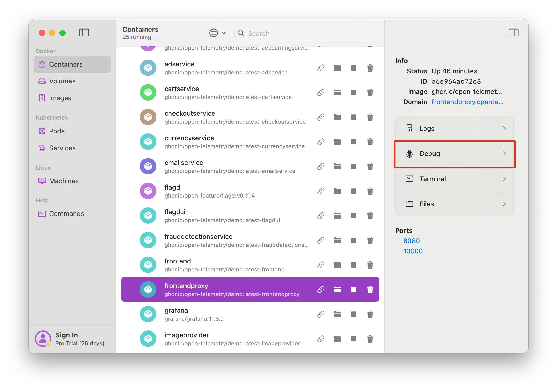Delete the frontendproxy container
The width and height of the screenshot is (557, 391).
point(370,290)
